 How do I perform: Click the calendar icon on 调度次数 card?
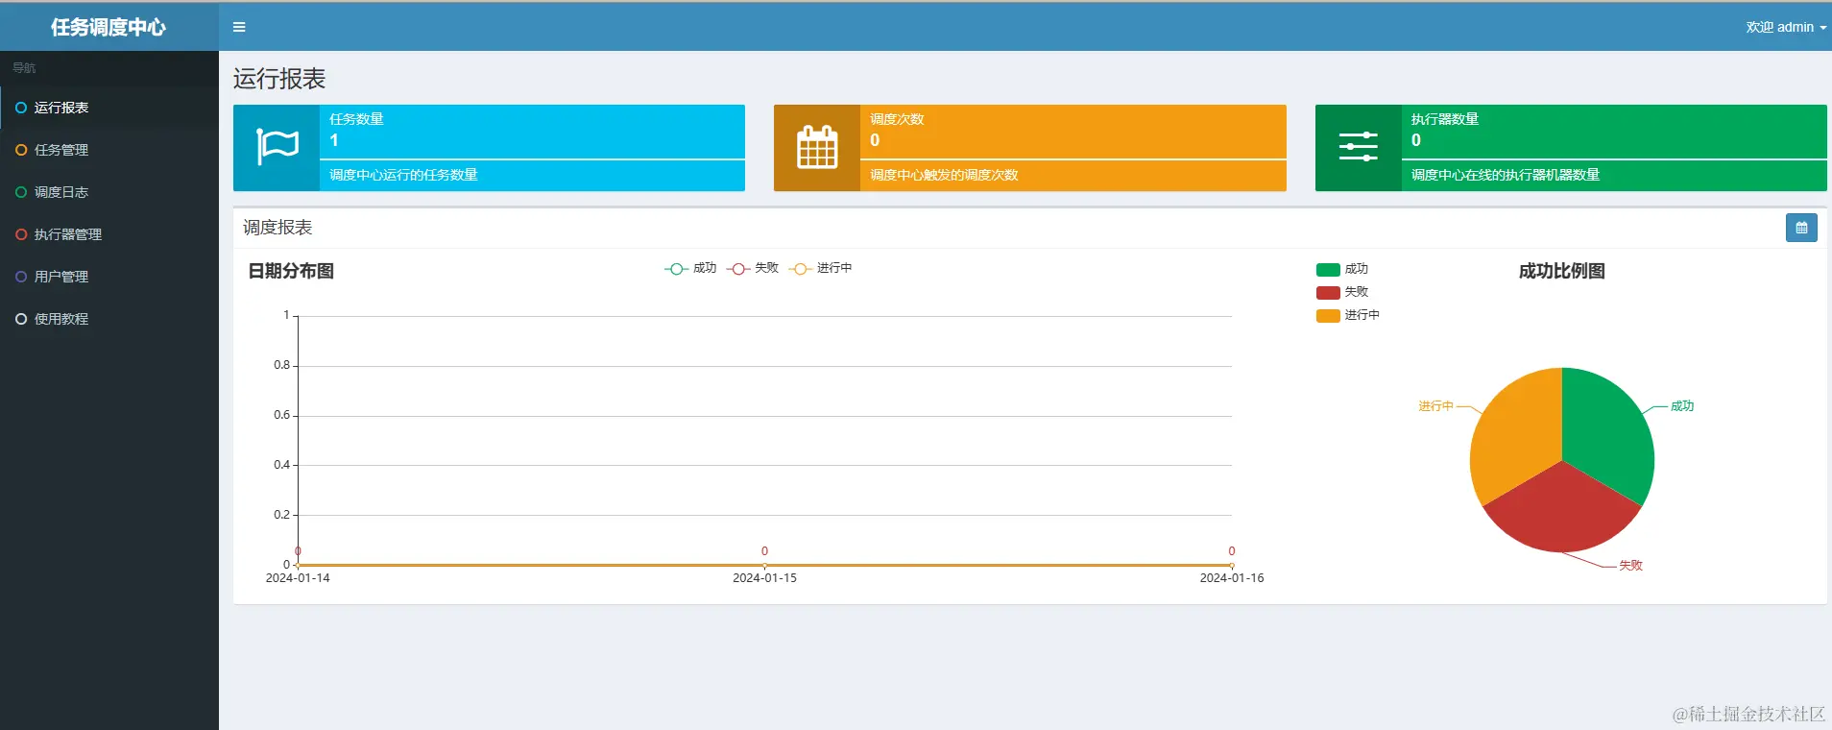point(817,147)
